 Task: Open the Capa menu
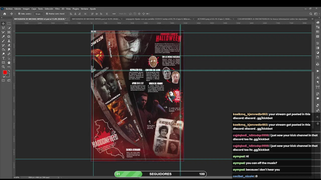tap(34, 9)
